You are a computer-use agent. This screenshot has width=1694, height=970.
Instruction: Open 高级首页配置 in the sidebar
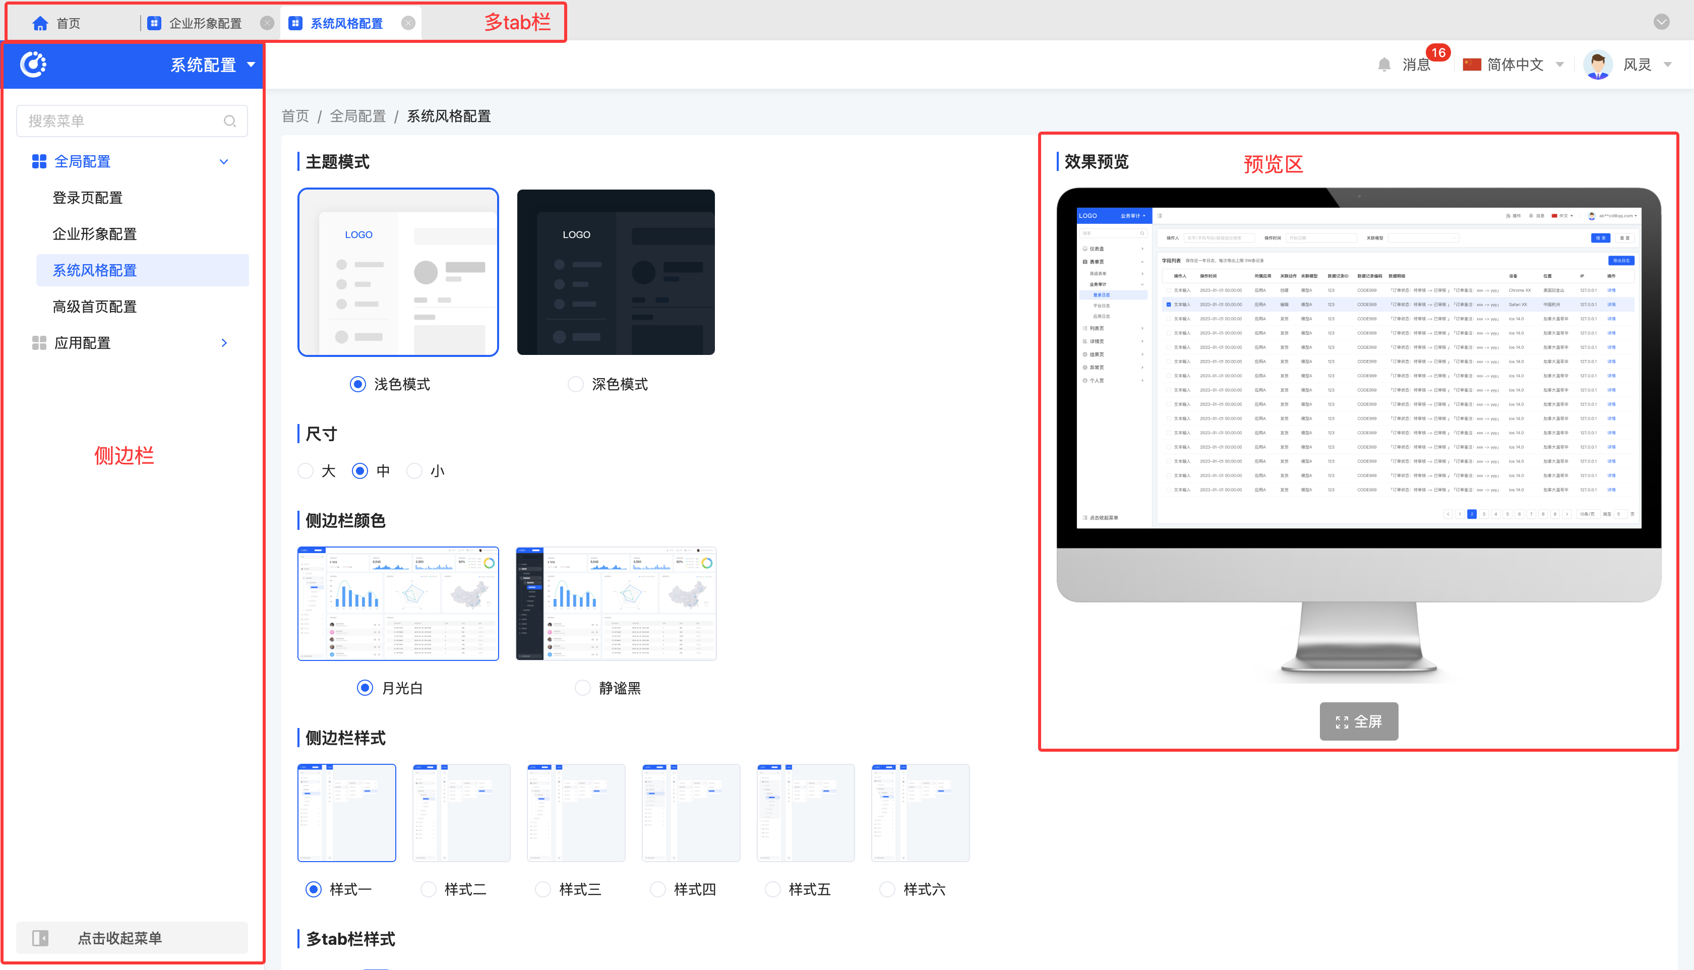(95, 307)
